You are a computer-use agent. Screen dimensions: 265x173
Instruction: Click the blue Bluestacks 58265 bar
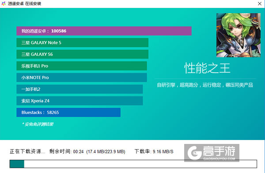(x=68, y=112)
